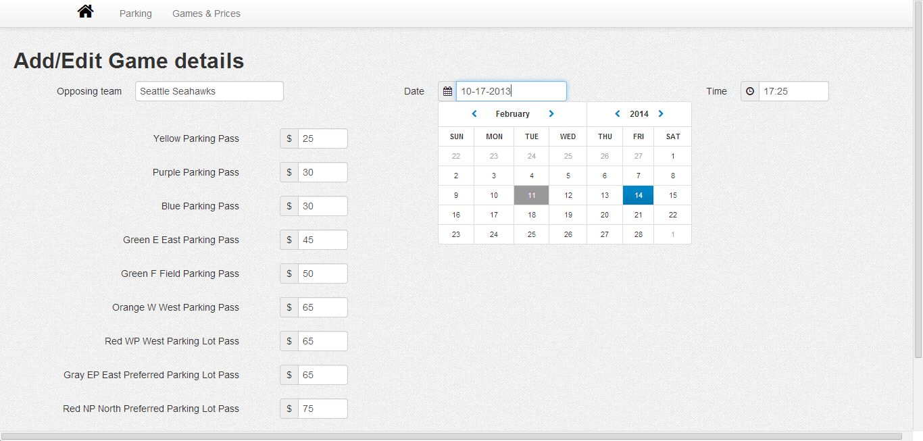The height and width of the screenshot is (441, 923).
Task: Go to previous year before 2014
Action: click(618, 113)
